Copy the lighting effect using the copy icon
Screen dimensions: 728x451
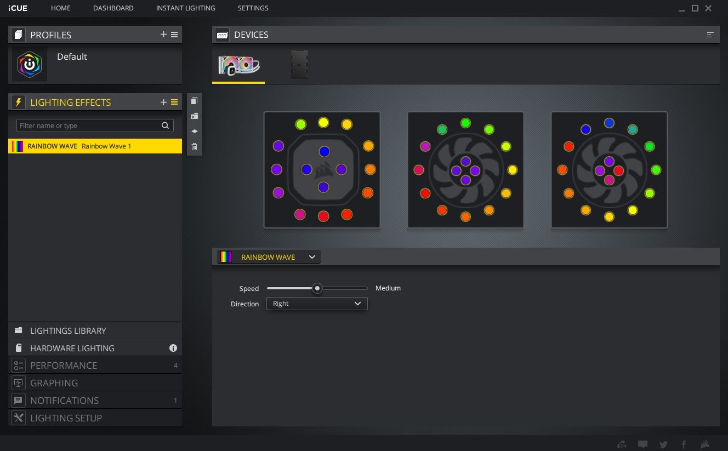coord(194,101)
